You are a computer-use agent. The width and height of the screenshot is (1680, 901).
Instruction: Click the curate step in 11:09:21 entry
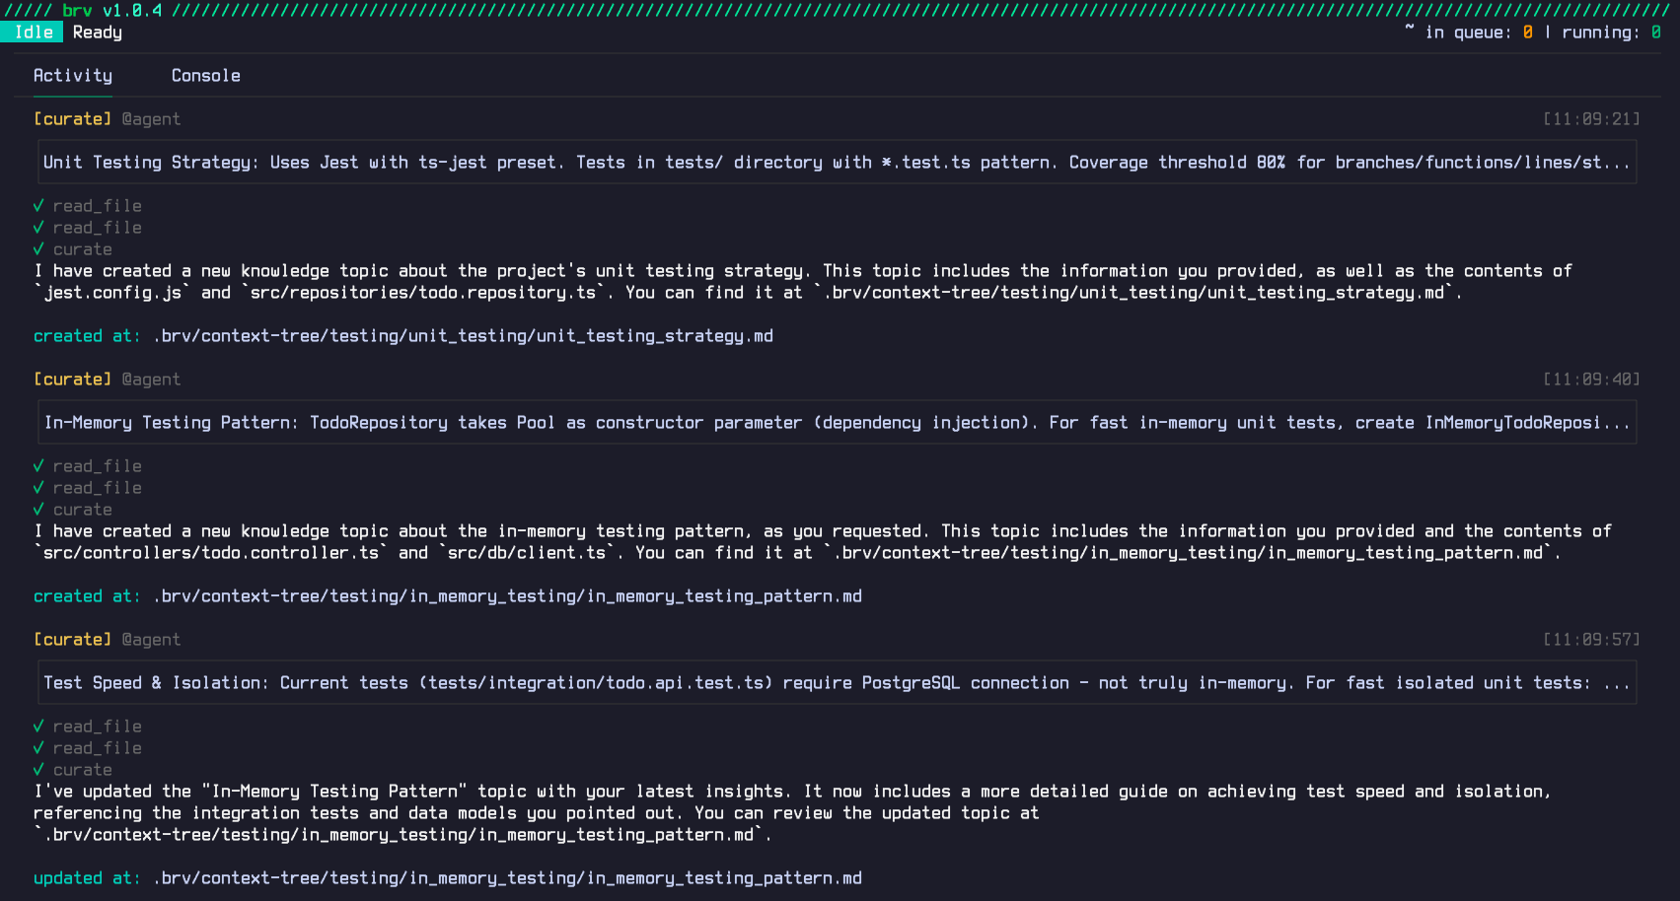(83, 249)
